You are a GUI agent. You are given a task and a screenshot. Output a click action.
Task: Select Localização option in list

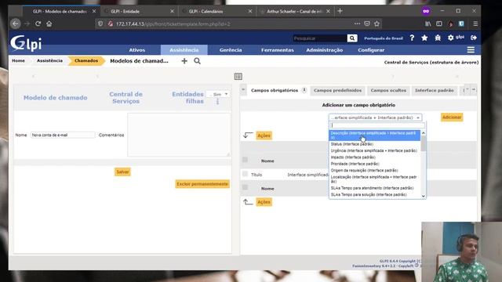tap(375, 179)
